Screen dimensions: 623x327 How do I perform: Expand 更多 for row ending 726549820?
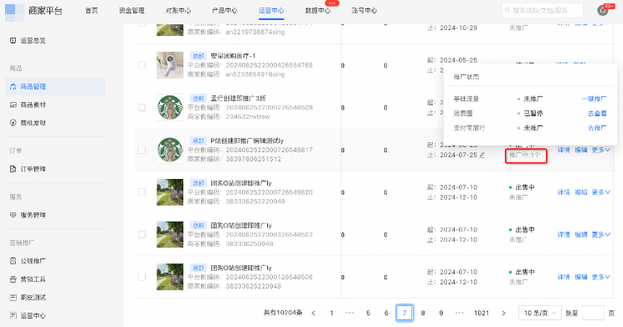600,192
